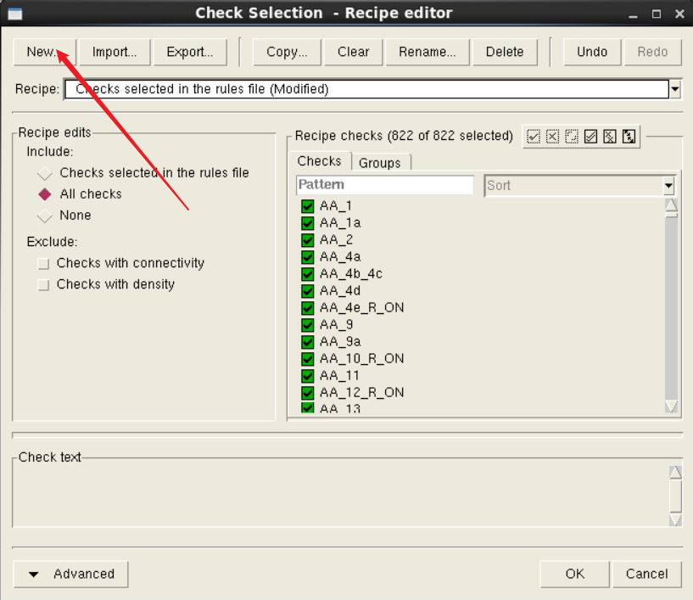Click the solid check-all icon
The width and height of the screenshot is (693, 600).
[589, 136]
